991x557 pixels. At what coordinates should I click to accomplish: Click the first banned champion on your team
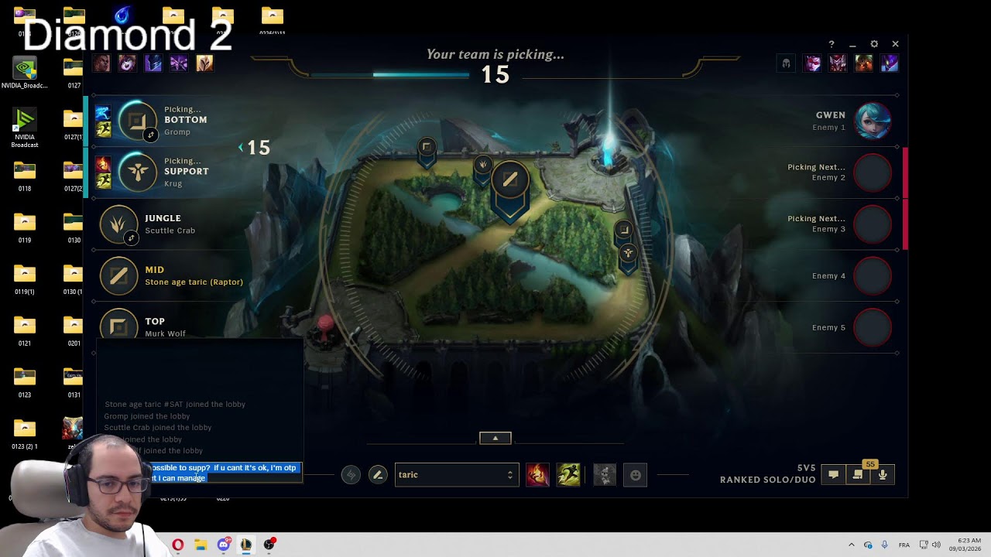tap(102, 63)
